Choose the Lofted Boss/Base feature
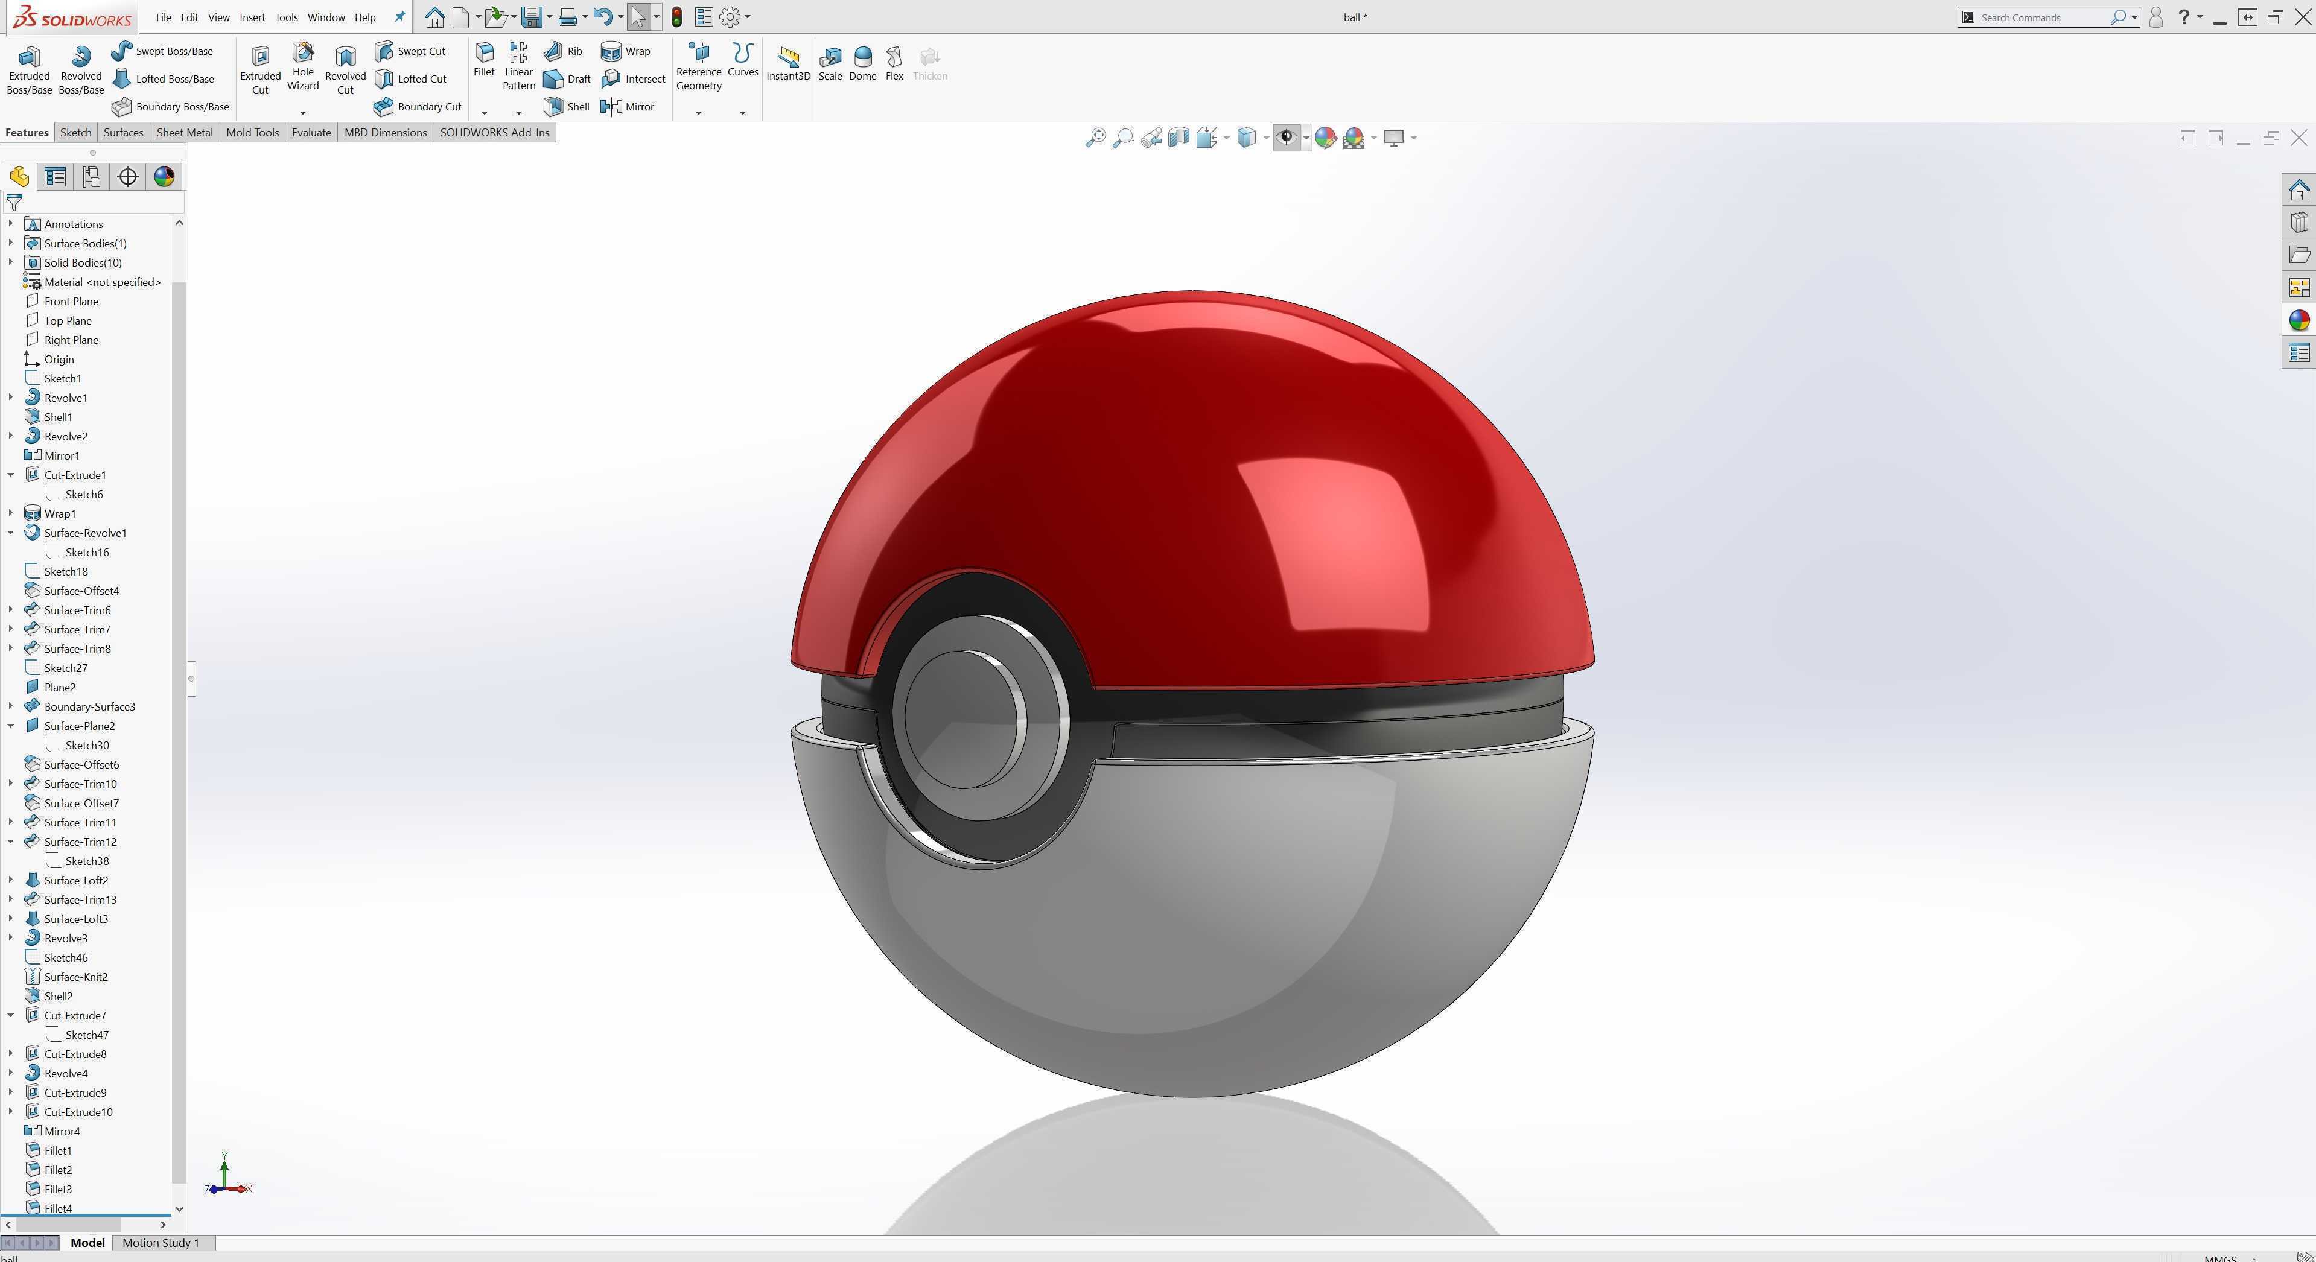 [163, 79]
